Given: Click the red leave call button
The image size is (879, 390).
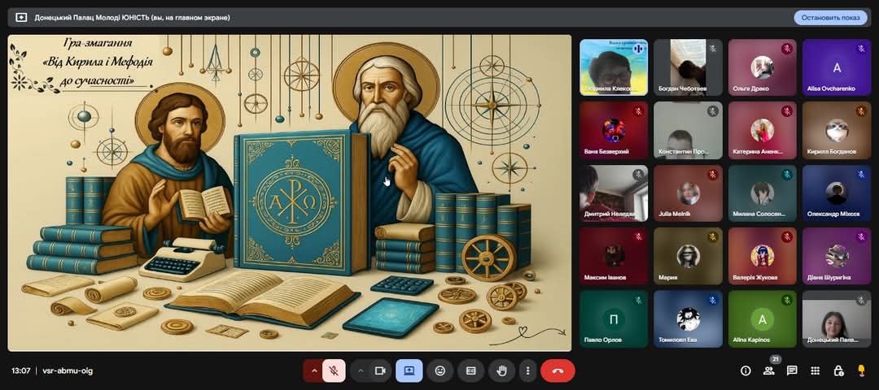Looking at the screenshot, I should 558,370.
